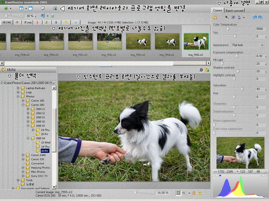Click the split panel layout icon

[21, 8]
